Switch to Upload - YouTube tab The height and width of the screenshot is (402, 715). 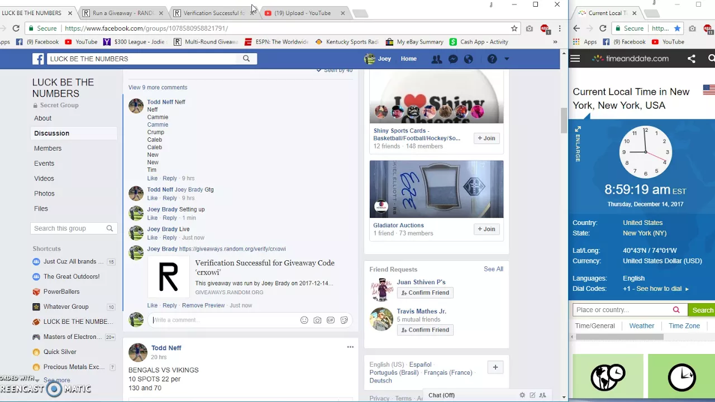302,13
